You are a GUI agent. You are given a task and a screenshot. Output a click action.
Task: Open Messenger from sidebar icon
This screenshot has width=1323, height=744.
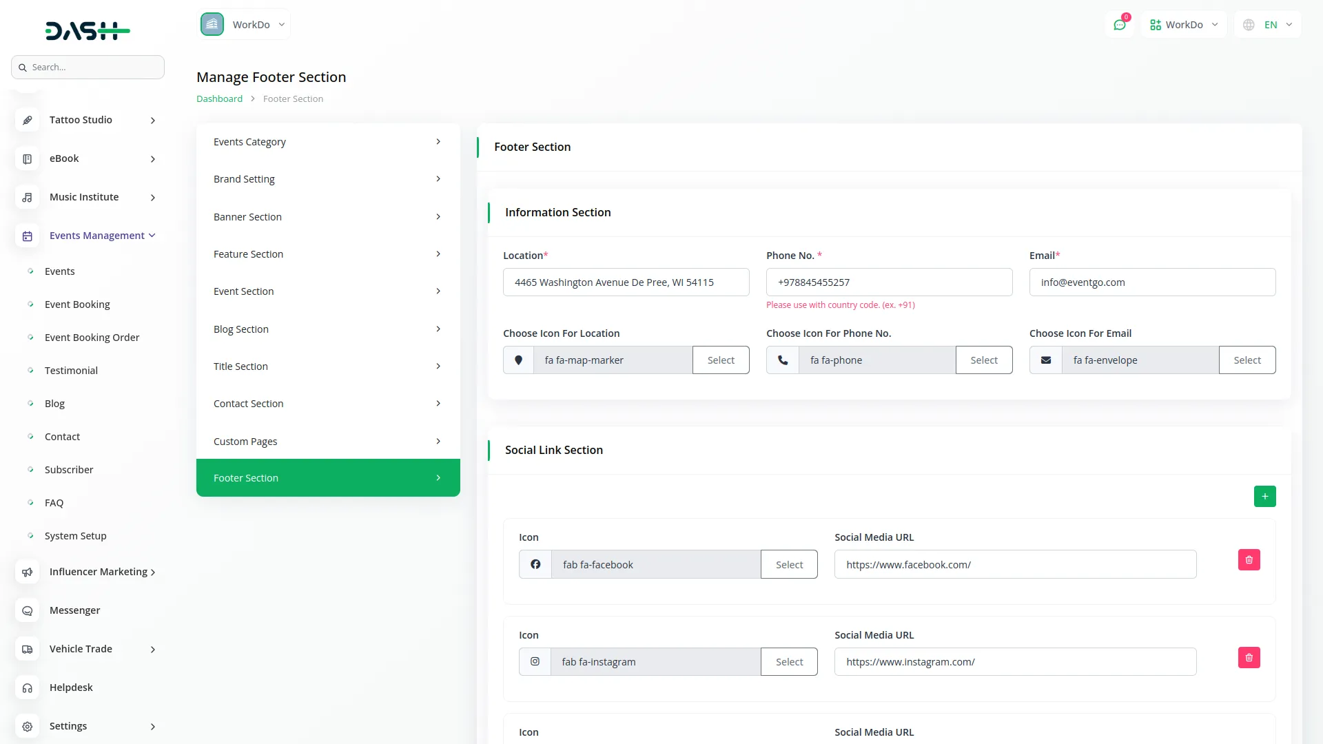(28, 610)
